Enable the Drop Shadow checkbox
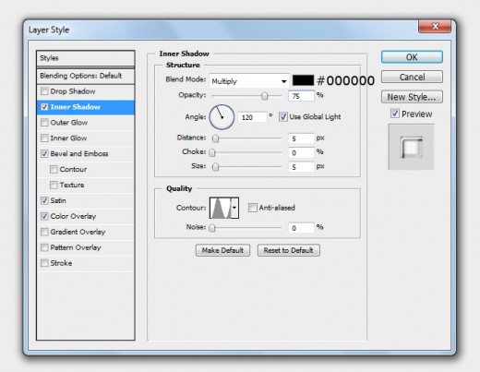 coord(44,91)
